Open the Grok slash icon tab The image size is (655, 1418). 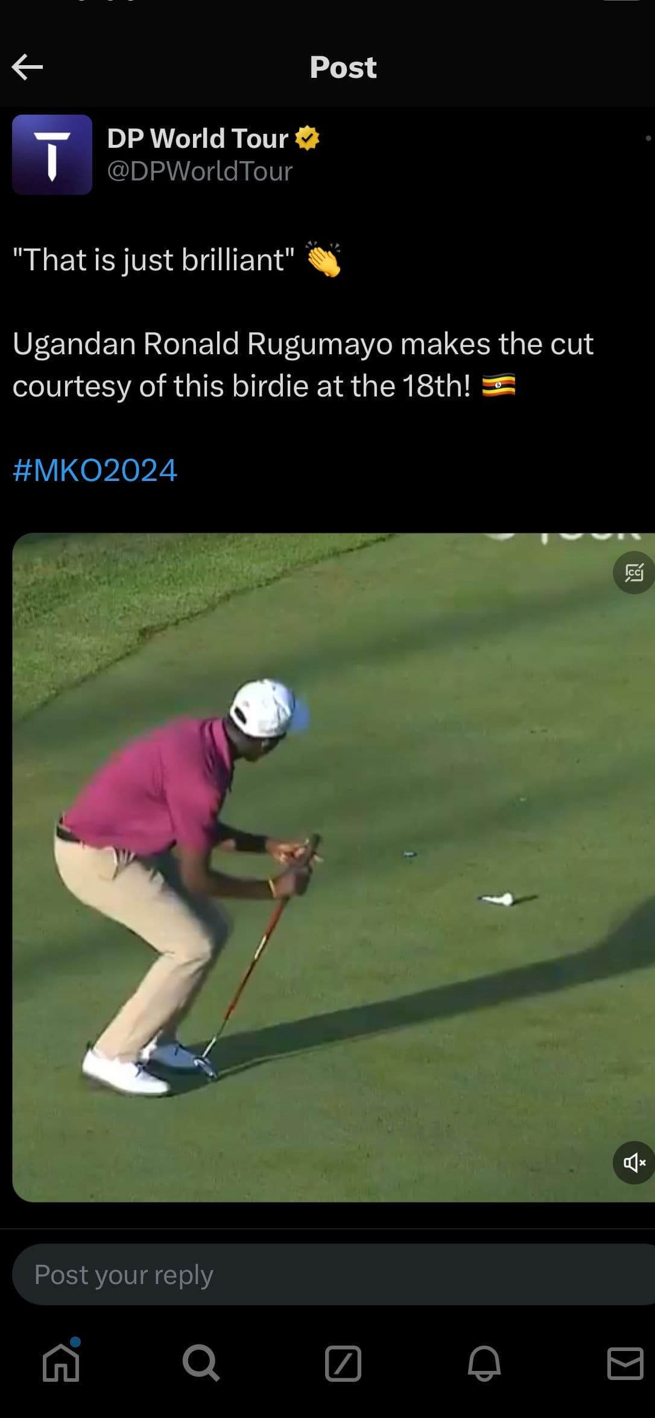(x=343, y=1362)
